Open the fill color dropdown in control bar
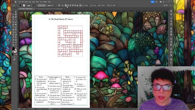Viewport: 195px width, 110px height. [x=22, y=5]
